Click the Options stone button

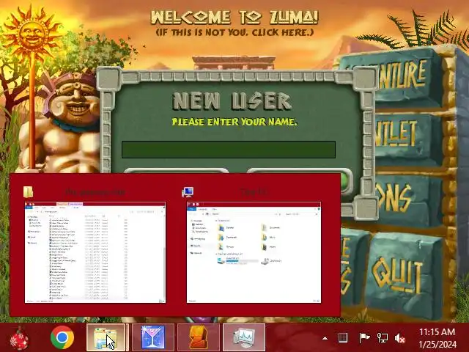coord(408,199)
